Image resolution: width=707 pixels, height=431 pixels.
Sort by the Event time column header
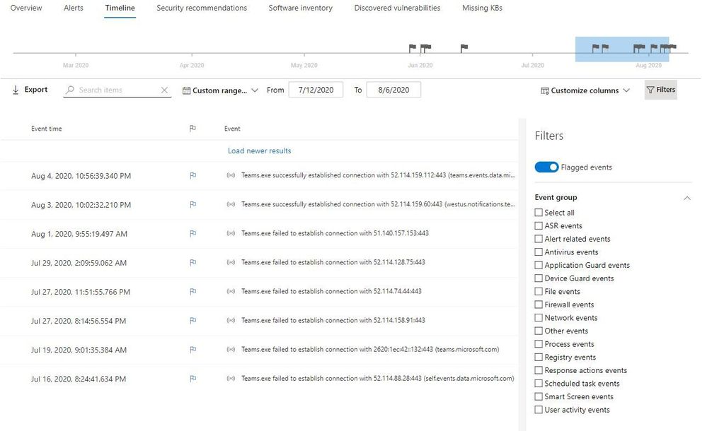coord(47,129)
